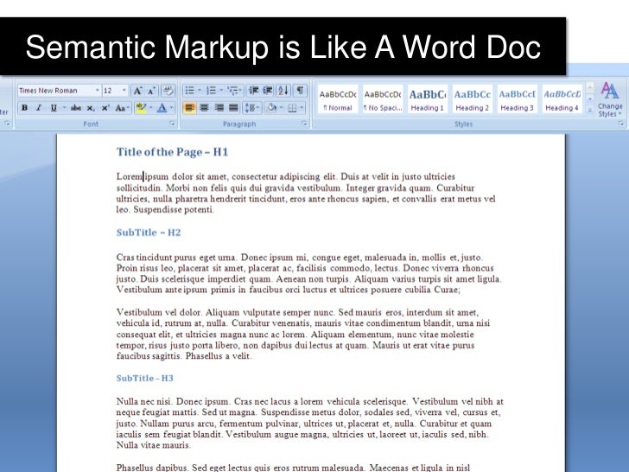The image size is (629, 472).
Task: Open Change Case Aa menu
Action: [x=121, y=107]
